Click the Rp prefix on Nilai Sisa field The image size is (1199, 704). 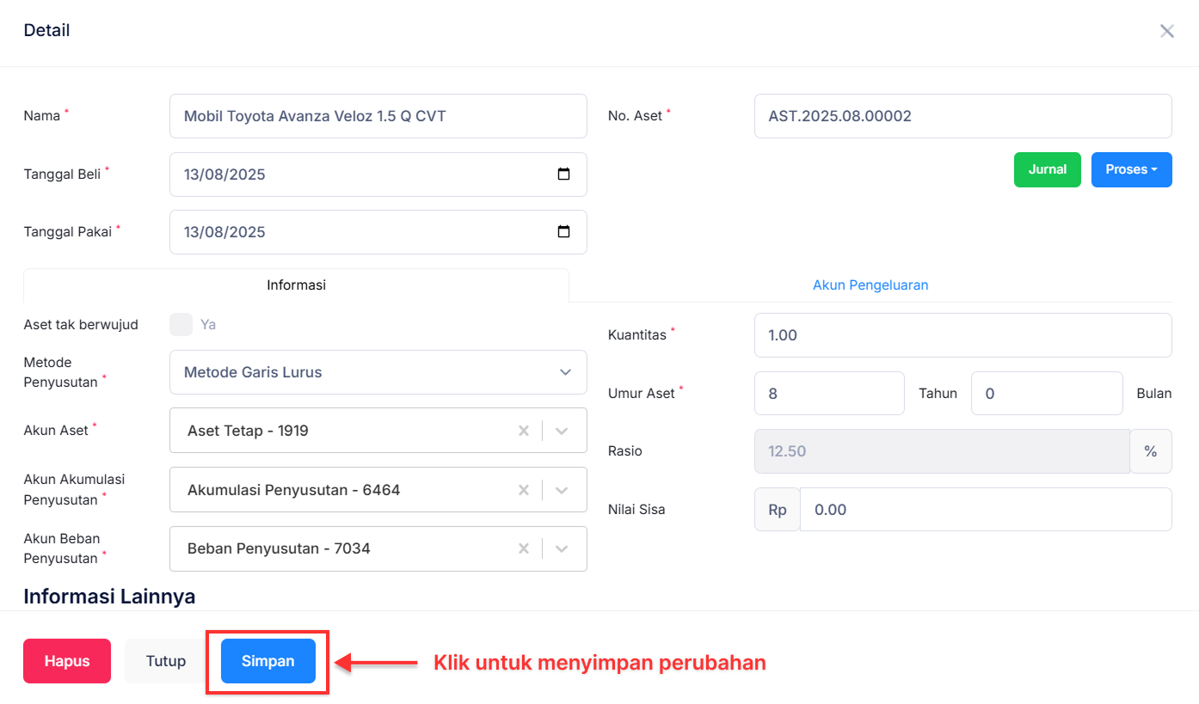[x=777, y=509]
